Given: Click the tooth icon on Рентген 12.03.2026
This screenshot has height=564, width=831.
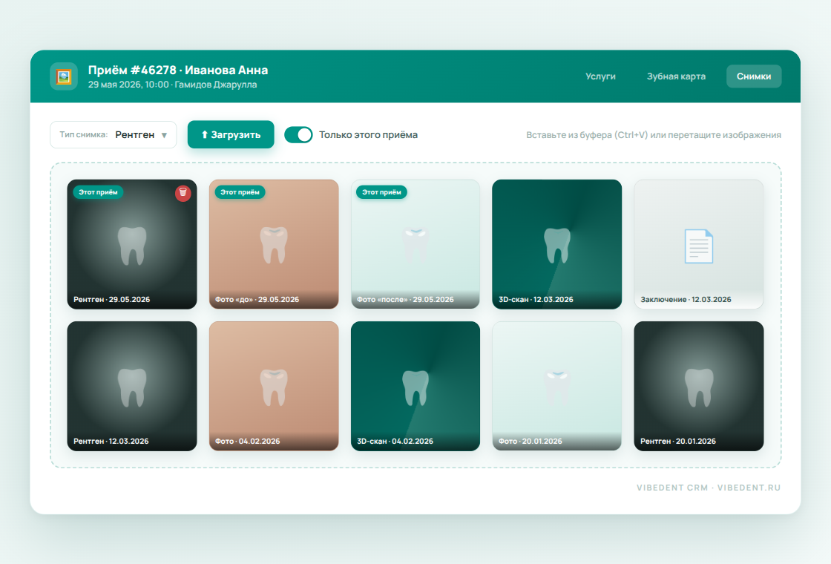Looking at the screenshot, I should (x=132, y=387).
